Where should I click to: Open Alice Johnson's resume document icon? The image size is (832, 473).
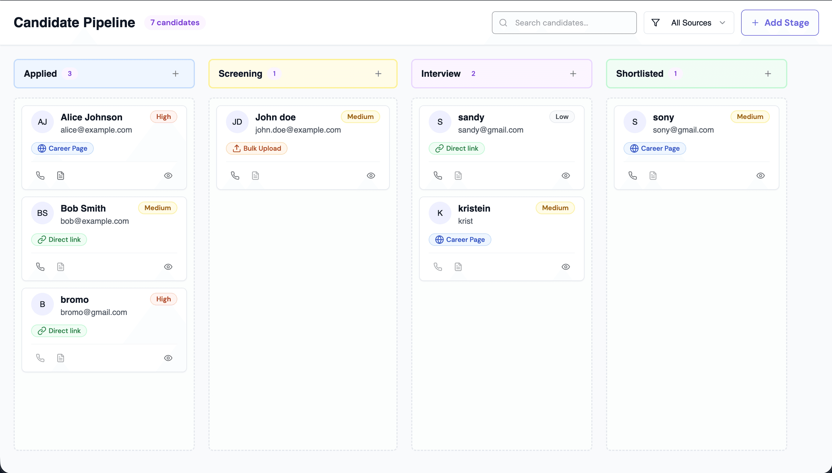(x=60, y=175)
